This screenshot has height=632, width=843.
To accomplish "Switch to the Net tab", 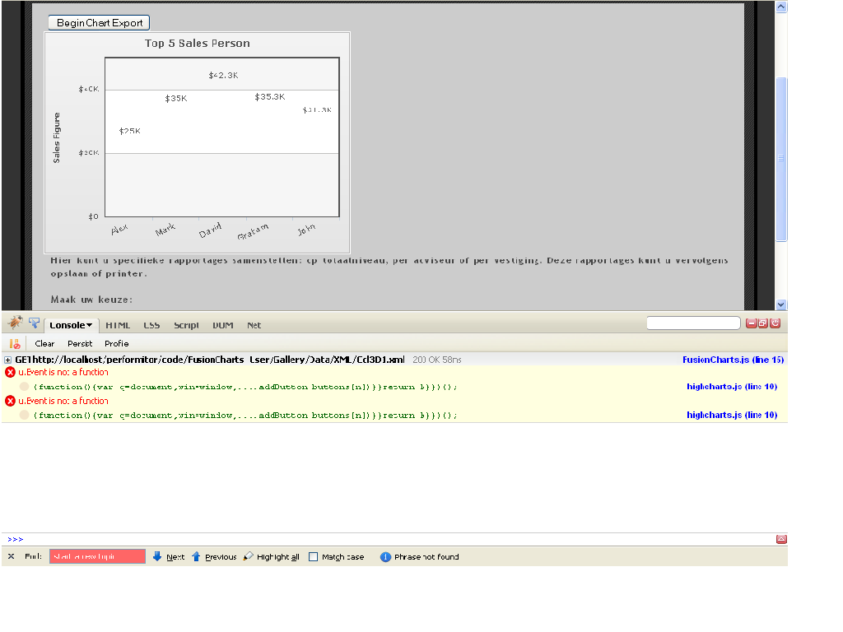I will tap(254, 325).
